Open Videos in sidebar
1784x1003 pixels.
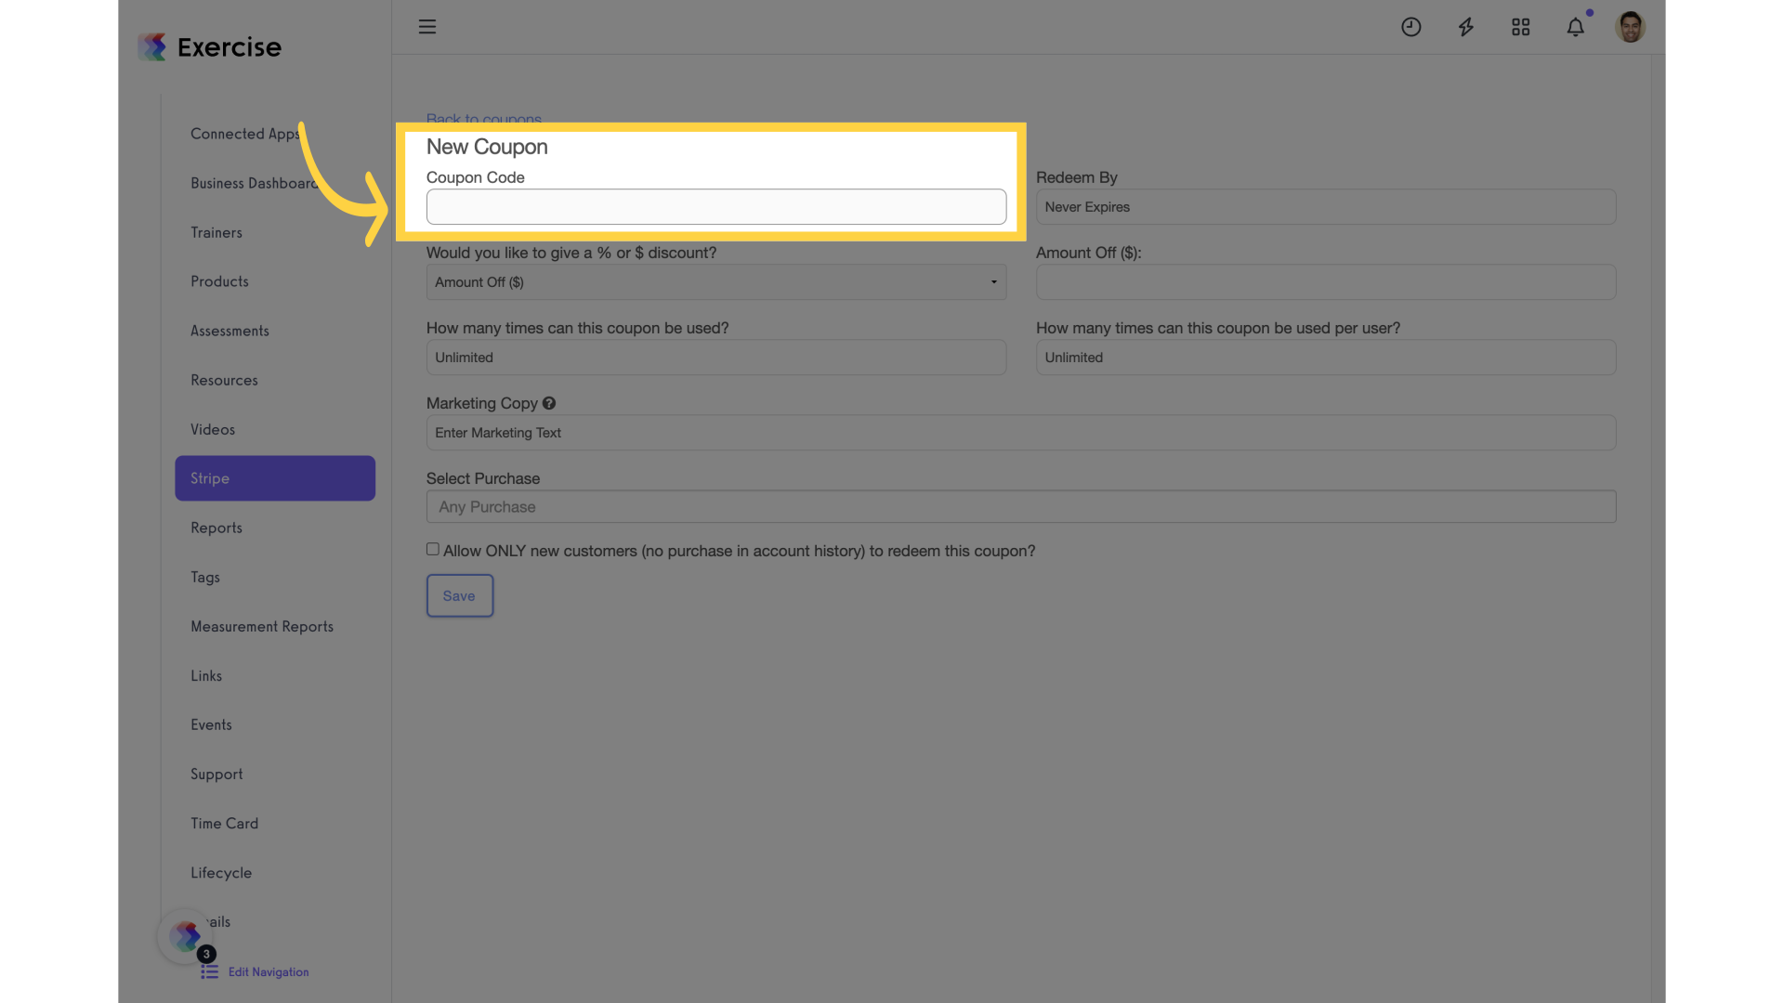[213, 429]
